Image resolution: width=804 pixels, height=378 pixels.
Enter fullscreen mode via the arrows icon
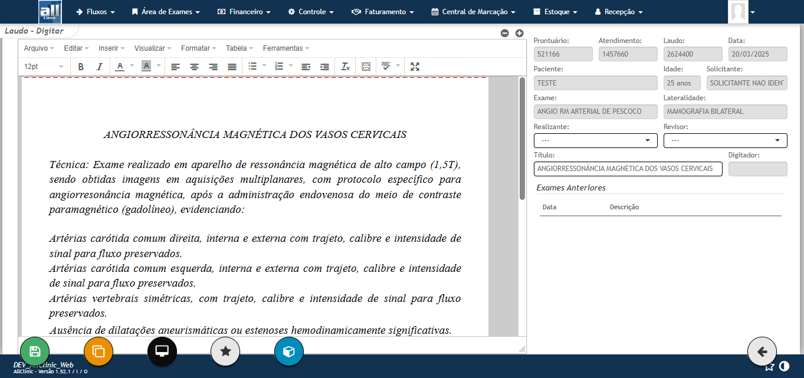click(415, 67)
